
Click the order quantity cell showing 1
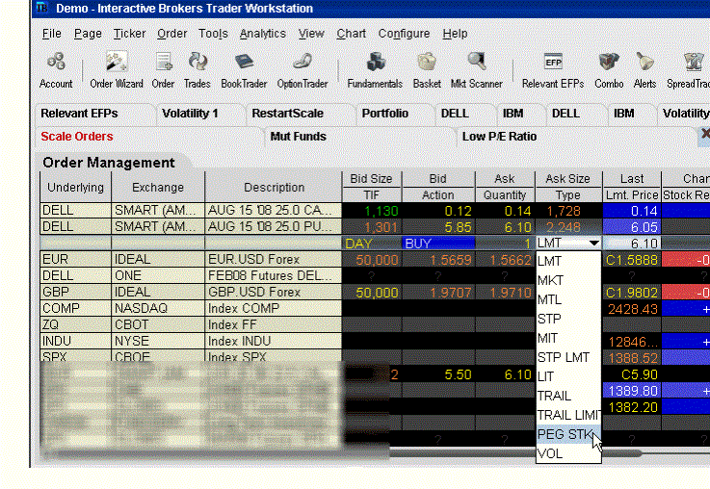[505, 244]
